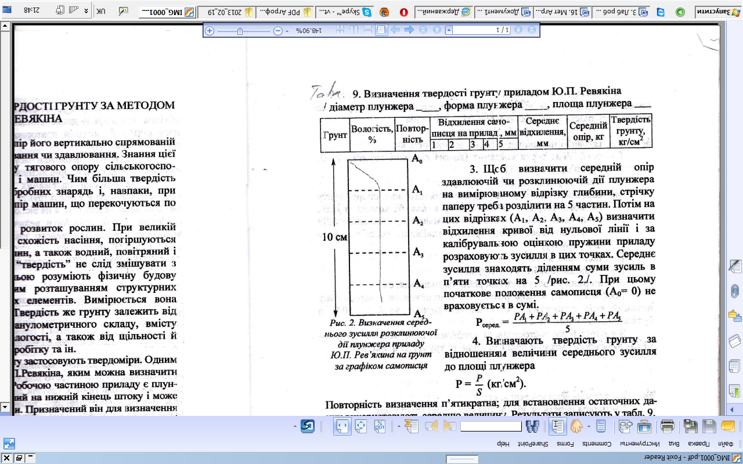This screenshot has width=743, height=464.
Task: Click zoom out minus on floating toolbar
Action: click(277, 31)
